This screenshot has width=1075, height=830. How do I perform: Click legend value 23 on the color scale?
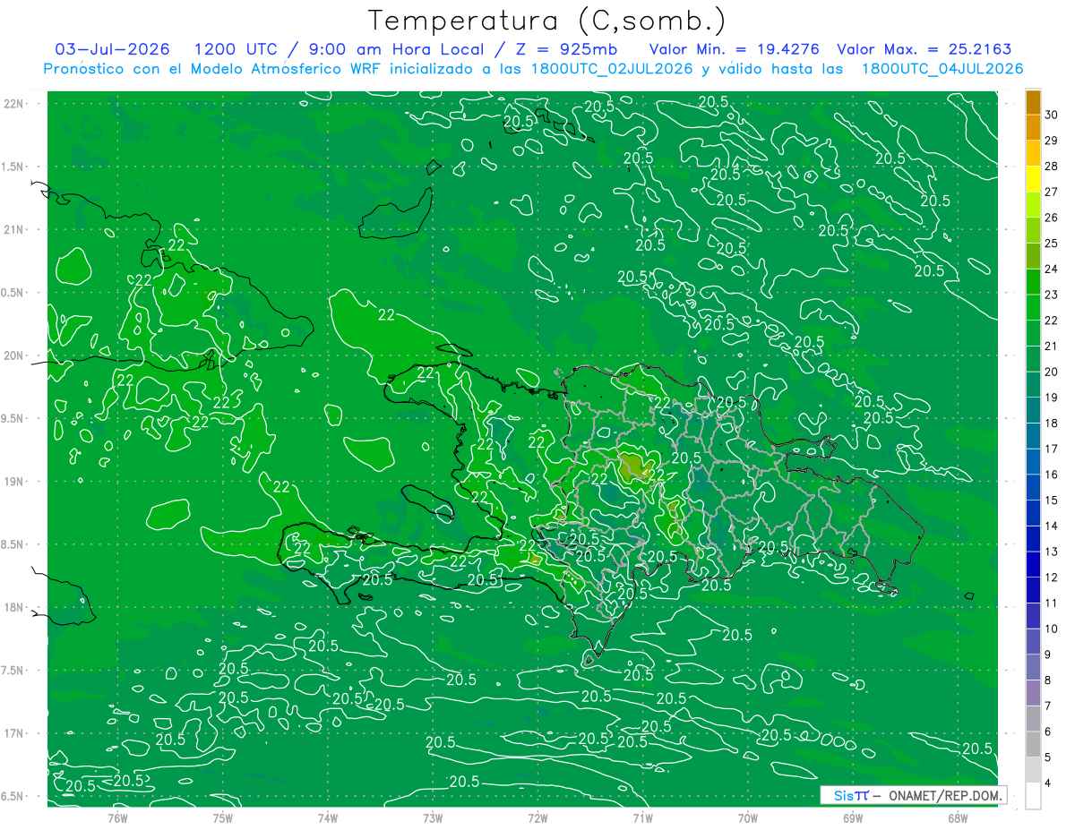point(1051,295)
